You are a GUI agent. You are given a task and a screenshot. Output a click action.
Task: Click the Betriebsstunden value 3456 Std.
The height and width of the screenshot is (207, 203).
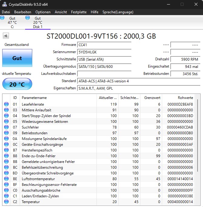tap(185, 74)
